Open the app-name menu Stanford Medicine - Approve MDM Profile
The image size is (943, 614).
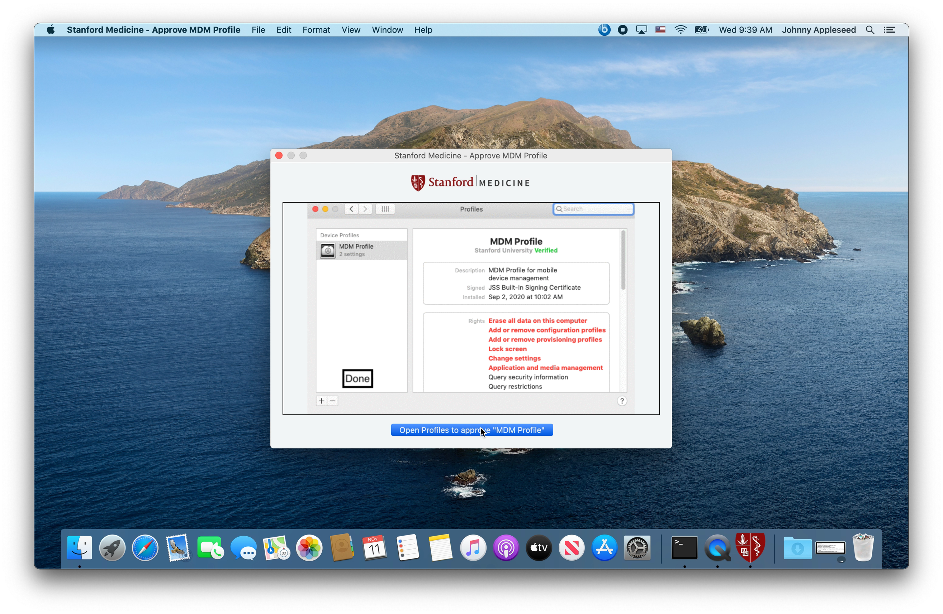coord(153,30)
